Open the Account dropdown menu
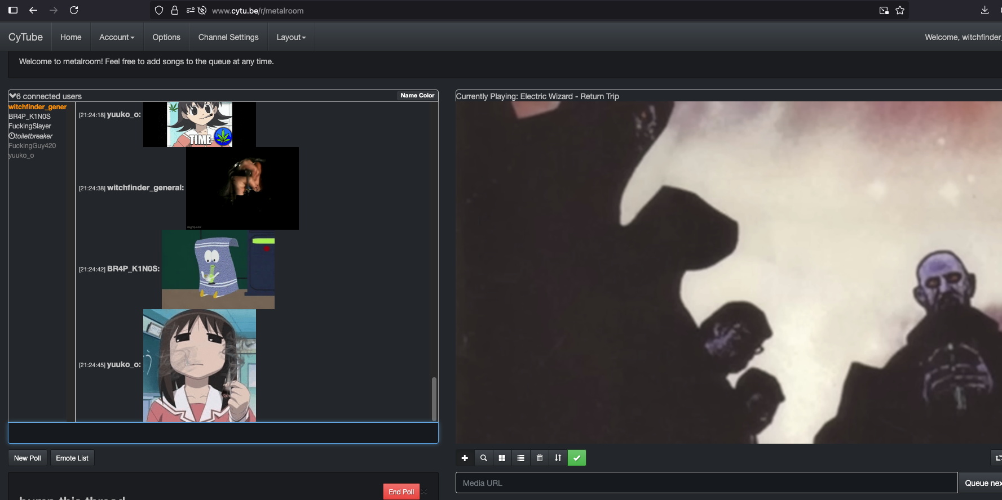 pos(117,37)
